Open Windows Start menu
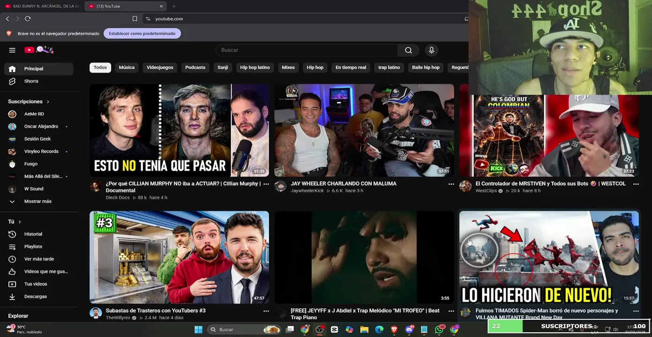This screenshot has height=337, width=652. 199,330
